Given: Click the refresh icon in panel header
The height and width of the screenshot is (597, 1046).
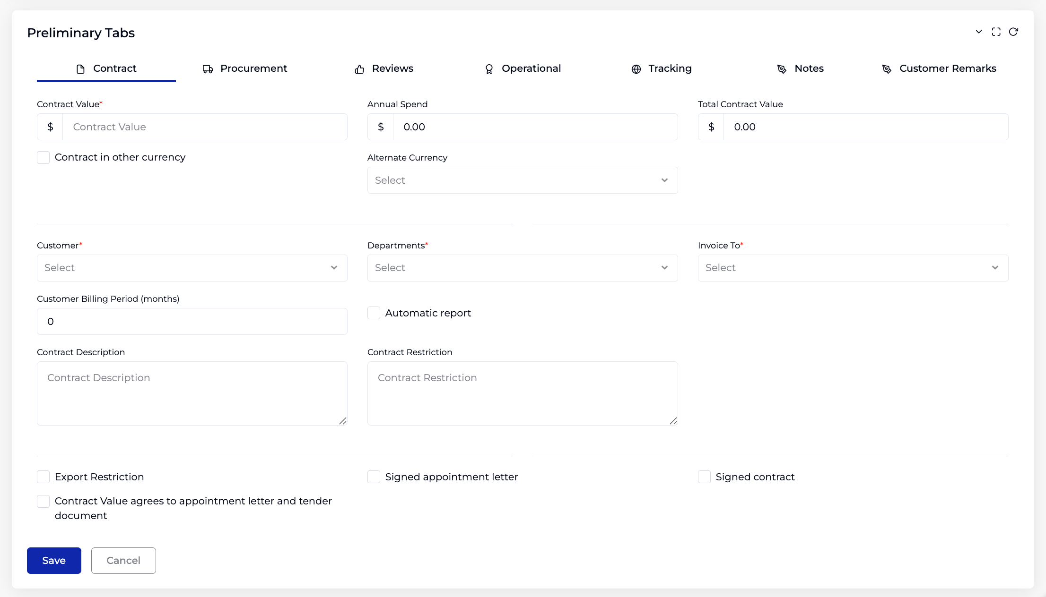Looking at the screenshot, I should tap(1013, 32).
